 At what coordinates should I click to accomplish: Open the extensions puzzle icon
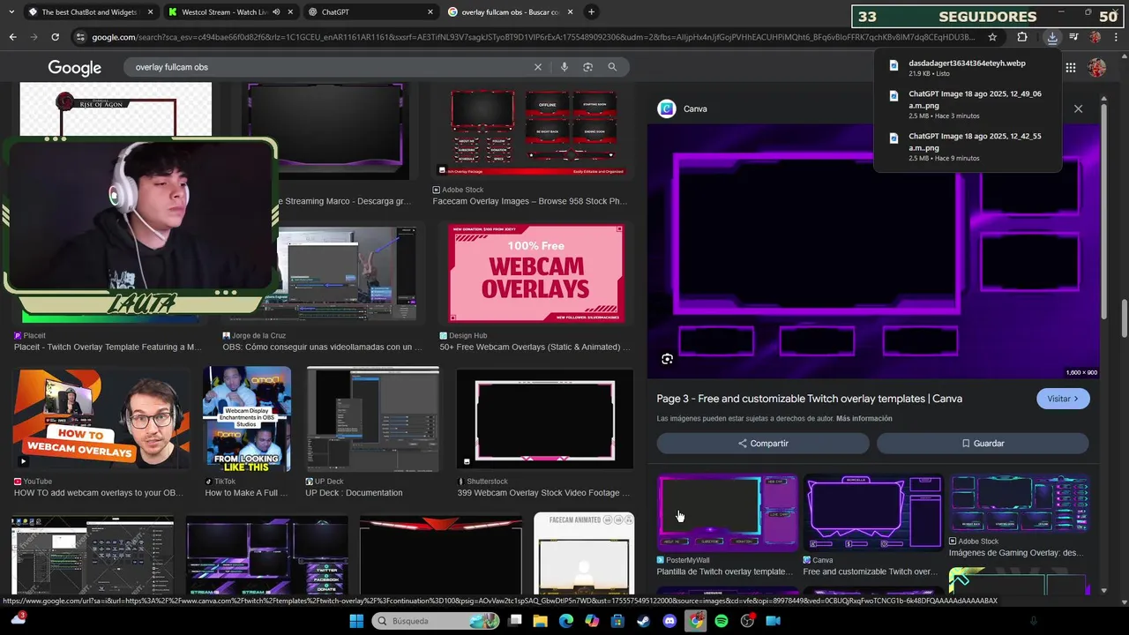click(x=1022, y=37)
